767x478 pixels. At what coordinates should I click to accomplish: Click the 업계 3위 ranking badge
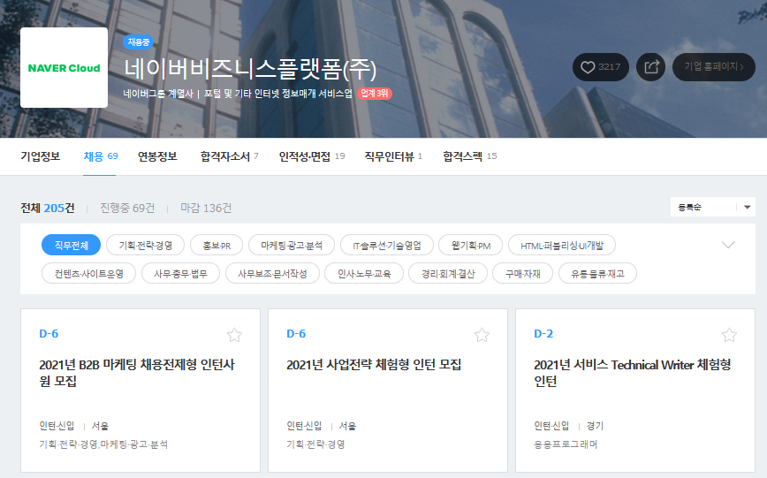[374, 93]
